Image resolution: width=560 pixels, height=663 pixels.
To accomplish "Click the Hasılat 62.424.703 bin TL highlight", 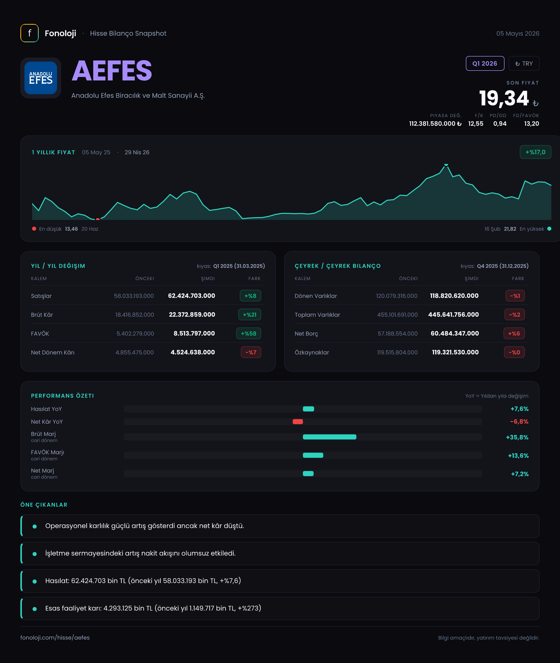I will pos(280,581).
